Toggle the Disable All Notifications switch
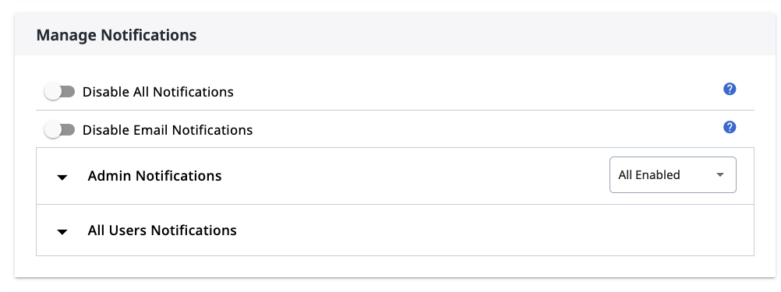The image size is (781, 292). point(59,92)
